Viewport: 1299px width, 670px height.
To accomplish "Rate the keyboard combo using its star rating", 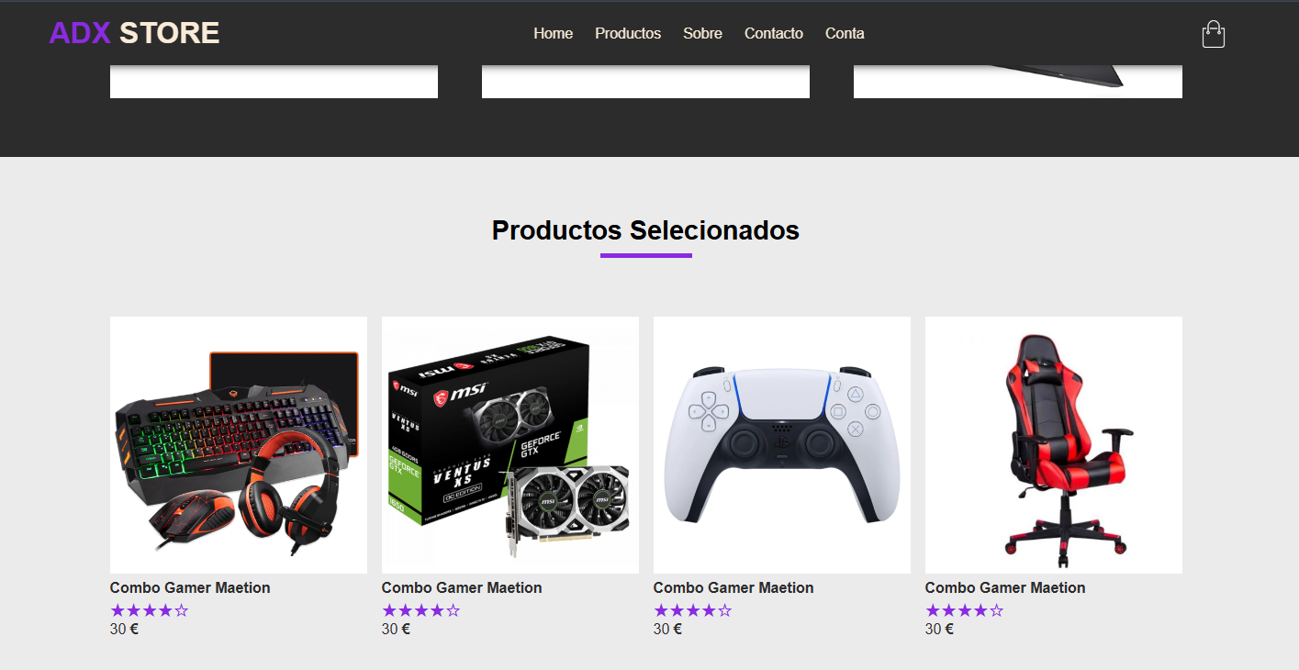I will click(x=150, y=610).
